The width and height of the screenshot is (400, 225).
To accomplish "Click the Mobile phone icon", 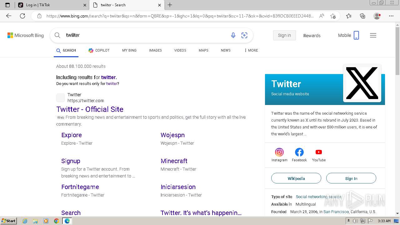I will pyautogui.click(x=356, y=35).
